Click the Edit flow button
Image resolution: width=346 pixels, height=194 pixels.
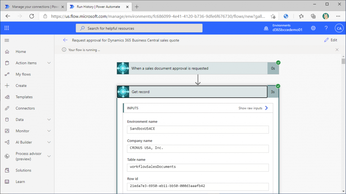[x=330, y=40]
